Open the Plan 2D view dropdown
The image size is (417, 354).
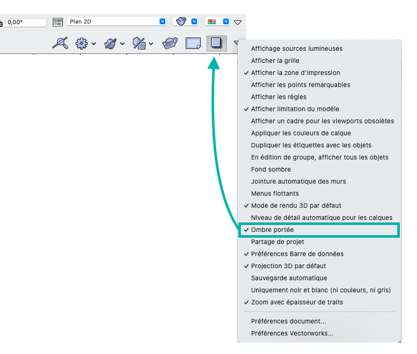116,22
